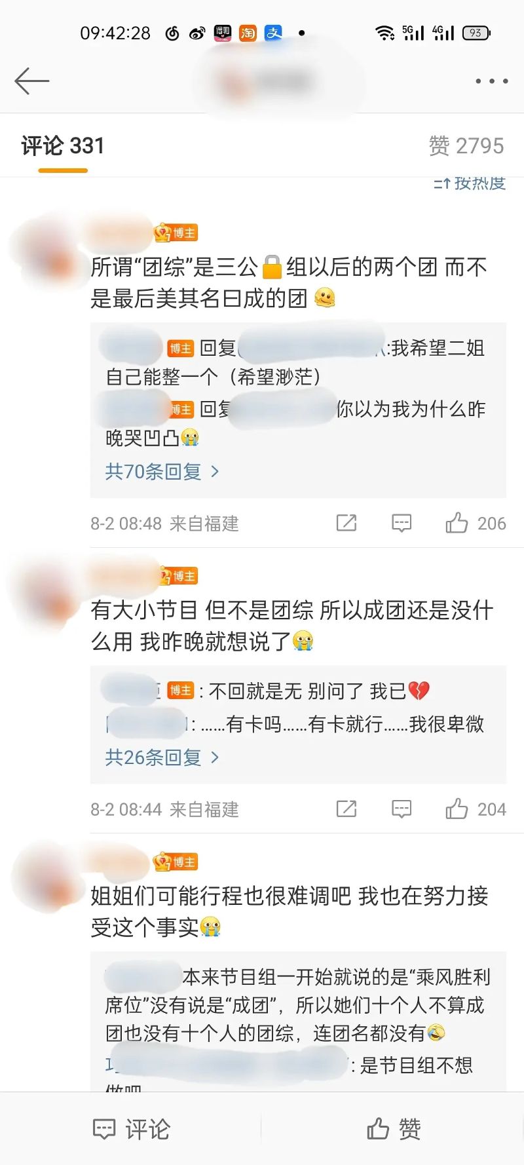Select the 评论 331 tab
524x1165 pixels.
click(63, 145)
